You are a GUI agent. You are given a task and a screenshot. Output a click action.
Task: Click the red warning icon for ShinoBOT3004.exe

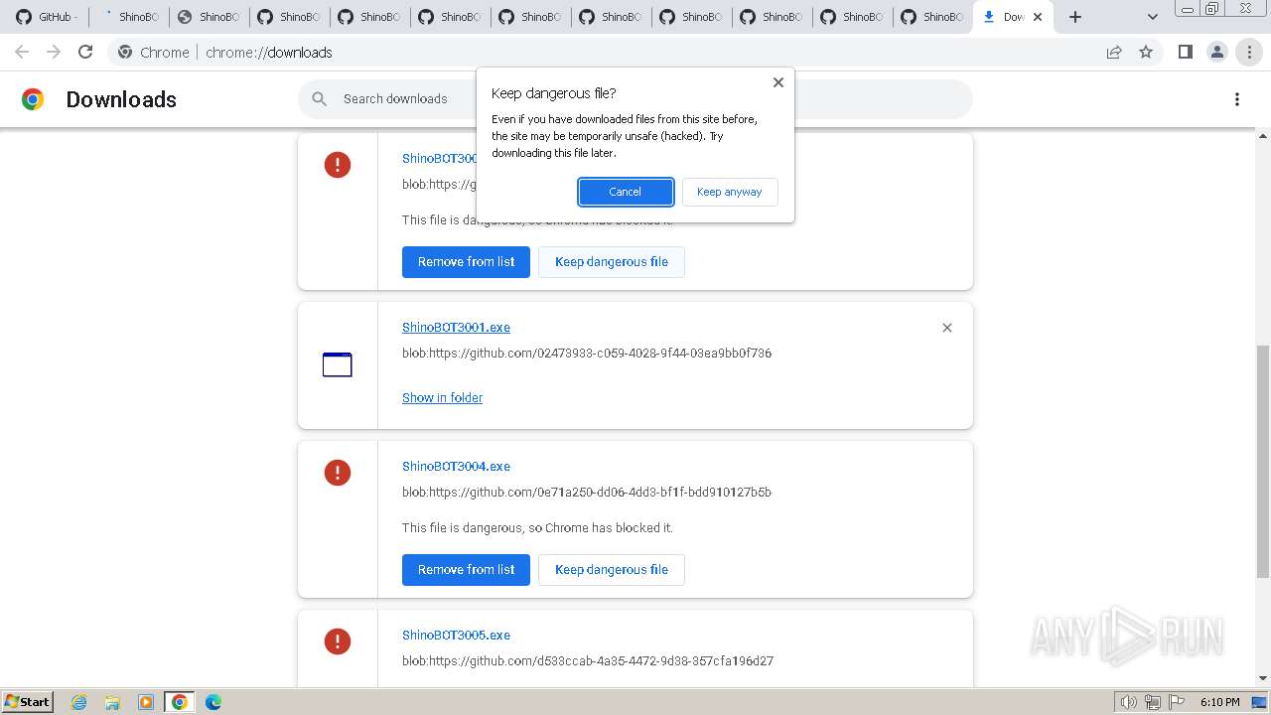(338, 473)
